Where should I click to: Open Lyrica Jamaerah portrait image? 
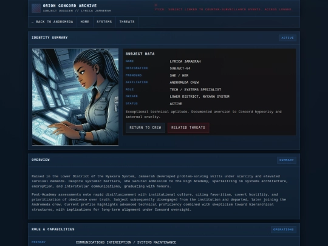(75, 97)
